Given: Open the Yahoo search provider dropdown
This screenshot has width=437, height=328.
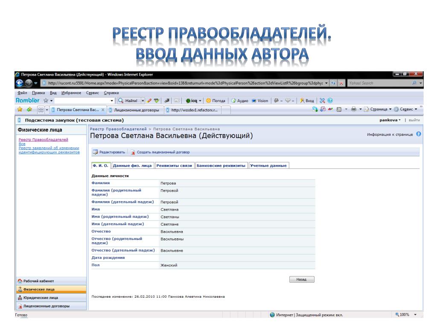Looking at the screenshot, I should [x=420, y=83].
